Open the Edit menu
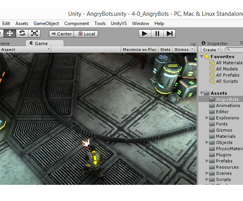Screen dimensions: 243x201 [x=6, y=23]
